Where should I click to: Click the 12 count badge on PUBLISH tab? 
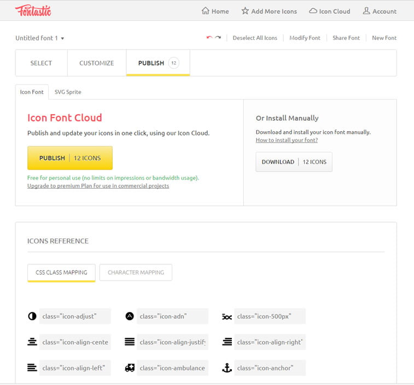click(173, 63)
